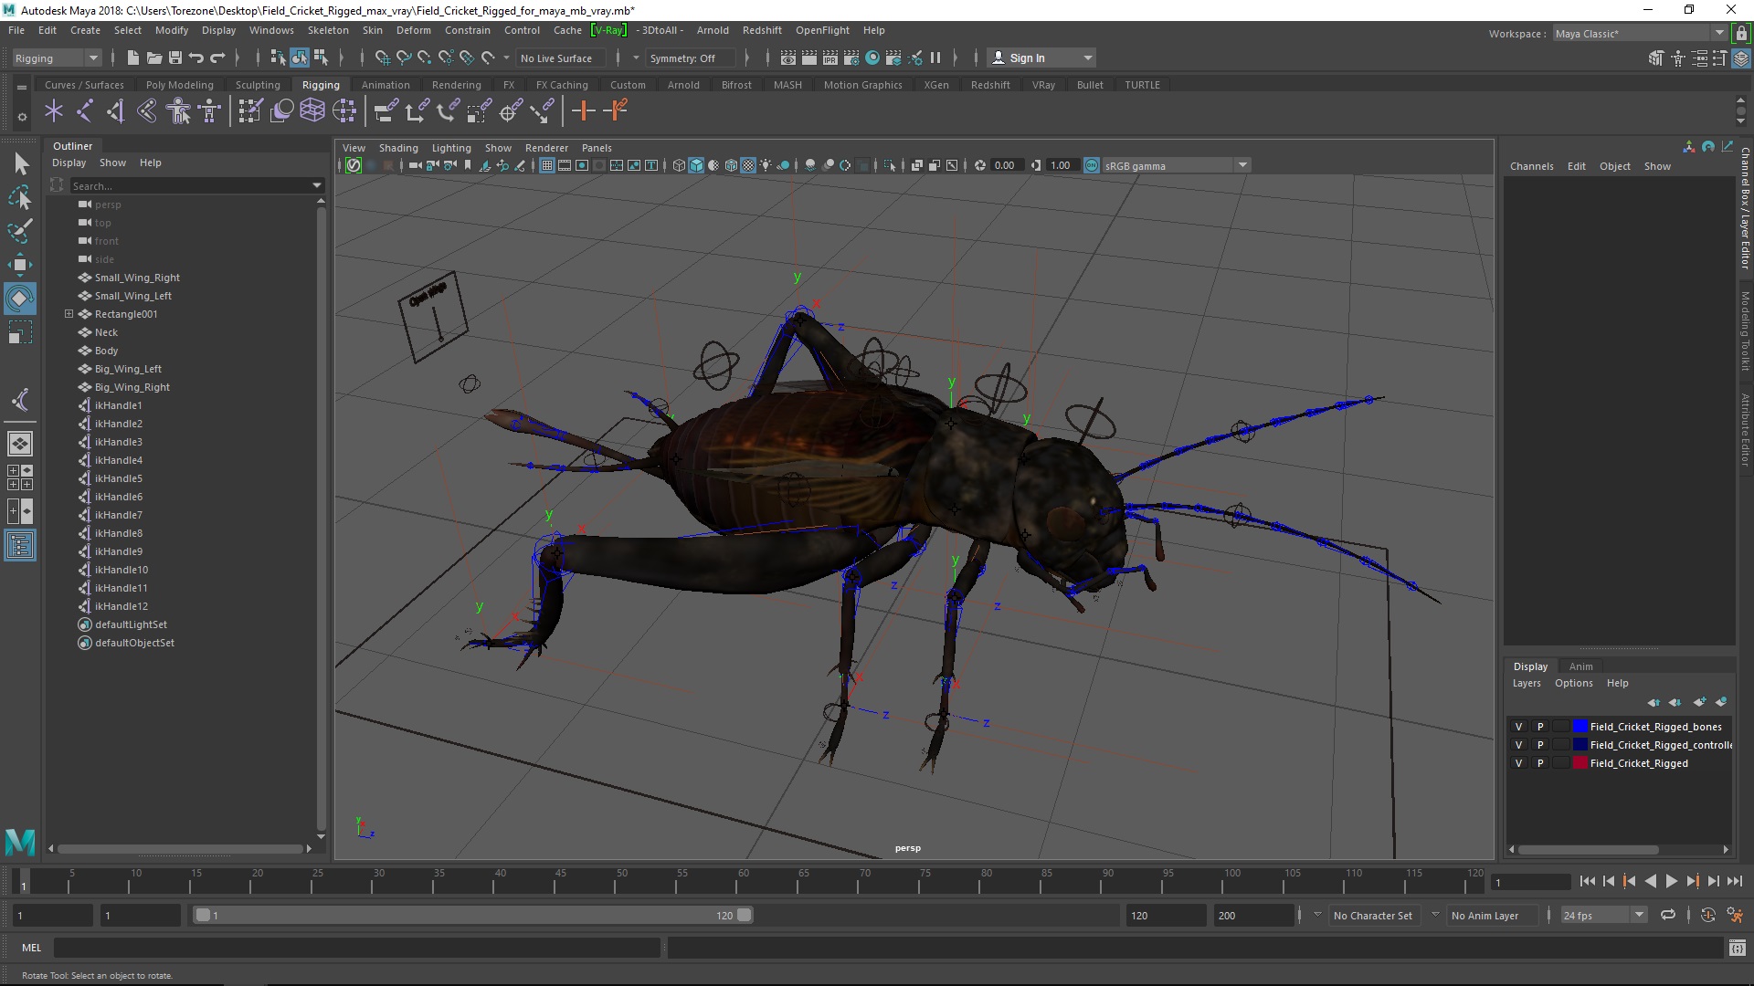Open the Deform menu
The image size is (1754, 986).
coord(413,30)
